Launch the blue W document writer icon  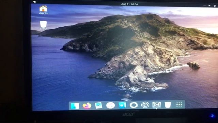click(x=122, y=105)
